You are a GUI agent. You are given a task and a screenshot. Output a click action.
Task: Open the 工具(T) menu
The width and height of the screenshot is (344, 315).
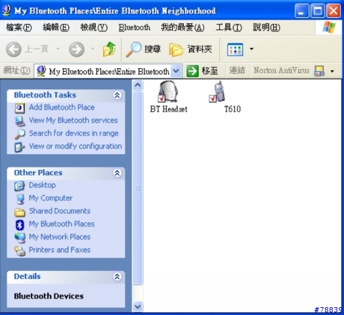(x=229, y=28)
